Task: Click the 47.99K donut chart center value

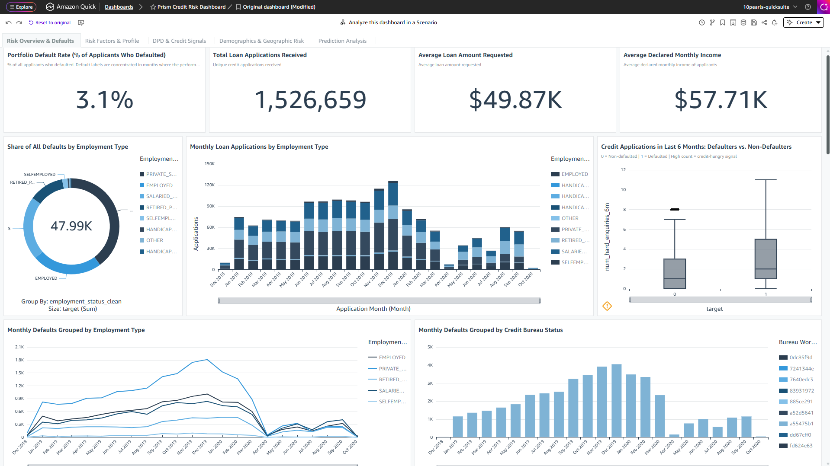Action: pos(71,226)
